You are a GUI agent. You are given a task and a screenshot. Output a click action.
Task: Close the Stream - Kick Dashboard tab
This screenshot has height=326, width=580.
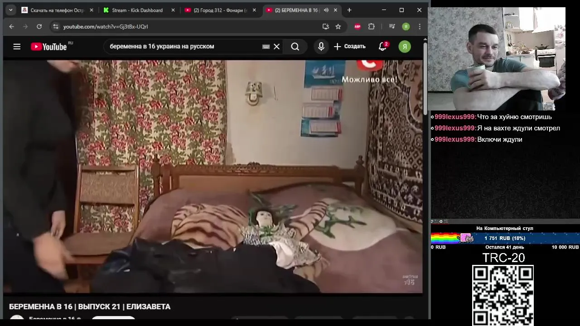coord(173,10)
